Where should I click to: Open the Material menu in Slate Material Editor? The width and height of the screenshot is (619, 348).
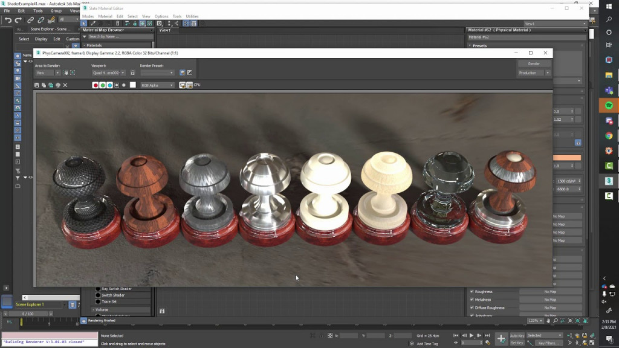(x=107, y=16)
